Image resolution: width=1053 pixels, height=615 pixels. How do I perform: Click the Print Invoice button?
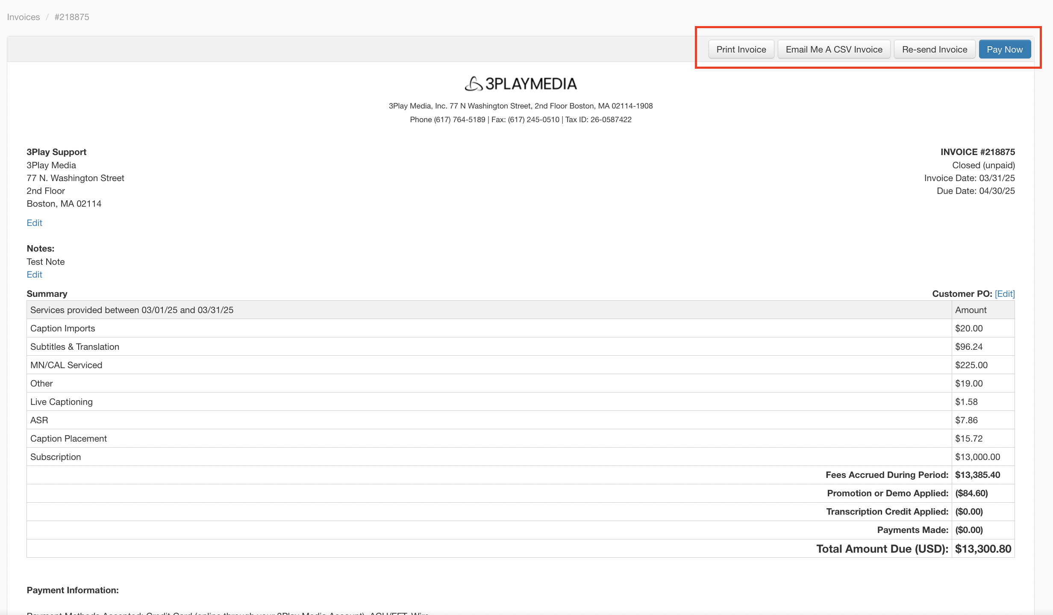tap(741, 50)
